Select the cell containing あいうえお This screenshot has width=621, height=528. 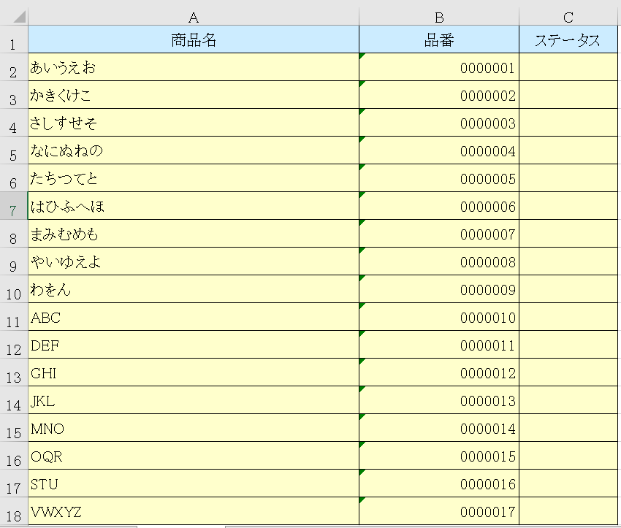191,67
